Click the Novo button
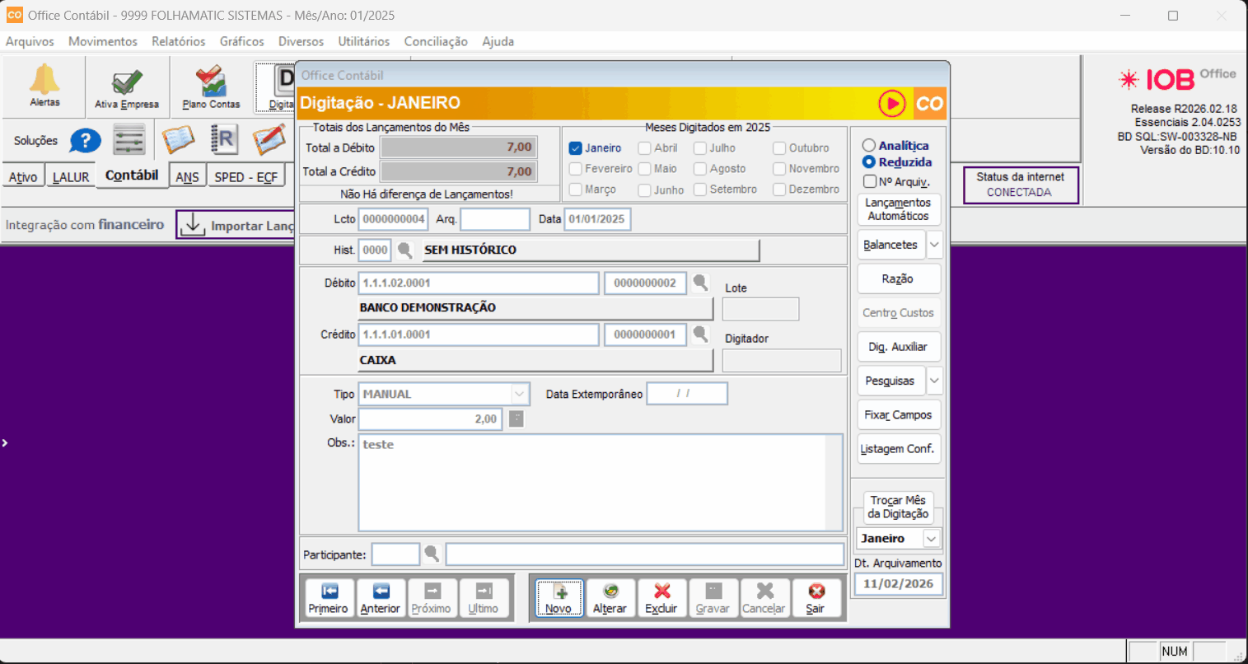Image resolution: width=1248 pixels, height=664 pixels. pyautogui.click(x=559, y=598)
